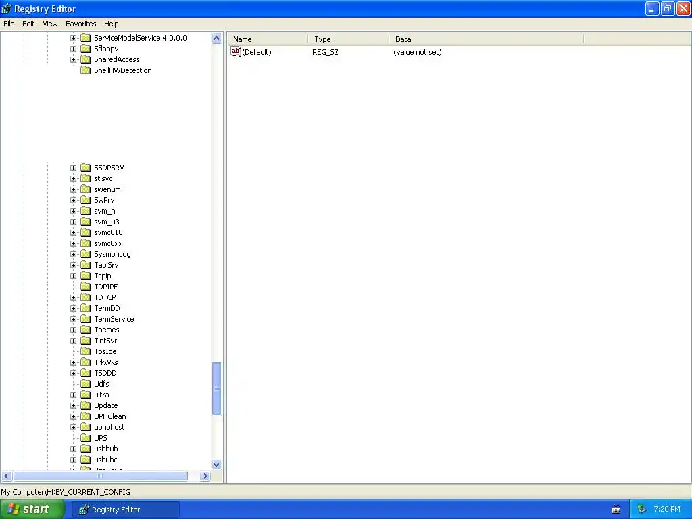Open the View menu
The height and width of the screenshot is (519, 692).
tap(50, 24)
